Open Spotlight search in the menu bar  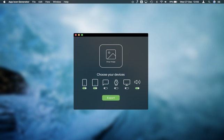tap(209, 2)
